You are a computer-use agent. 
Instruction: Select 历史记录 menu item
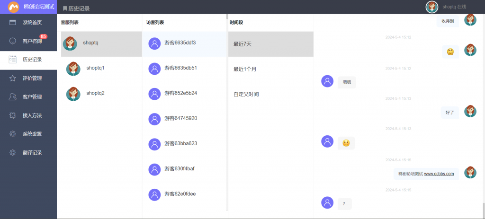28,60
